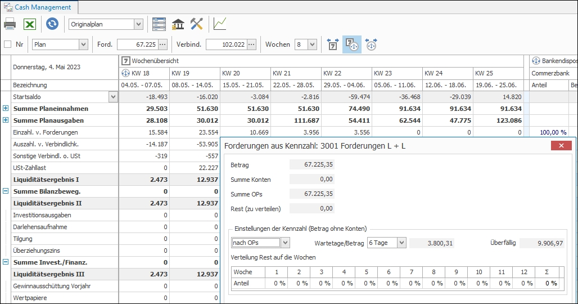Collapse the Summe Bilanzbeweg. row
Image resolution: width=578 pixels, height=304 pixels.
click(x=6, y=191)
